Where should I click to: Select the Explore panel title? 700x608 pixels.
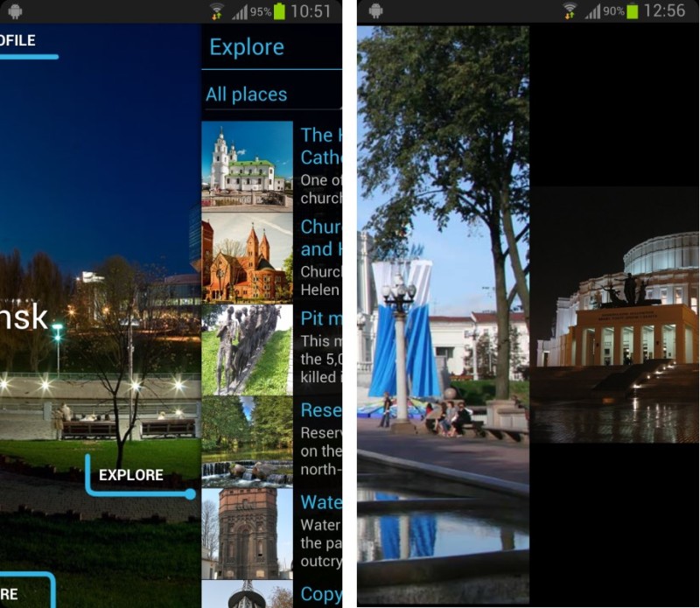pos(248,47)
